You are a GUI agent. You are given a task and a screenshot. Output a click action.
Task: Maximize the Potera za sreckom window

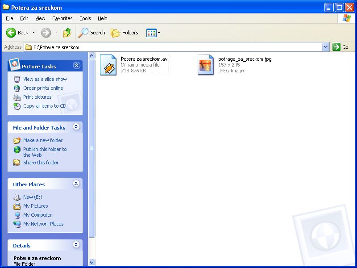pos(339,8)
